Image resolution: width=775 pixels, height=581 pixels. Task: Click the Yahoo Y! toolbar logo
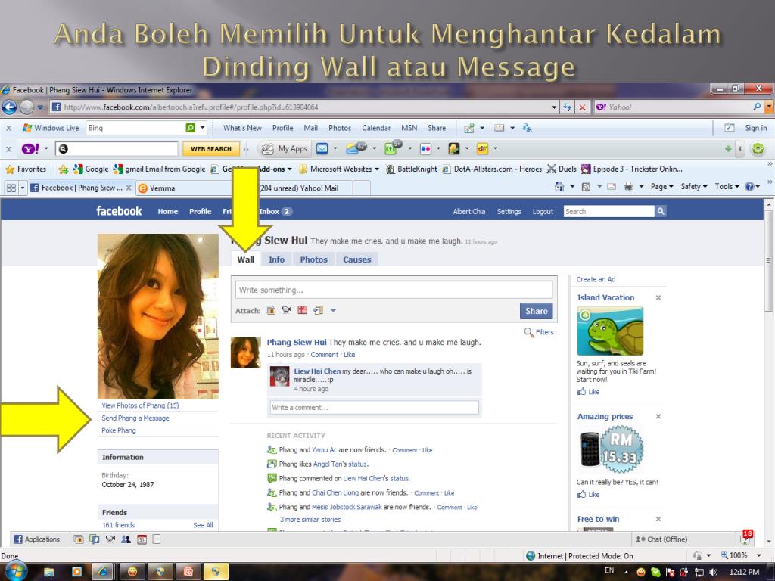pos(30,148)
